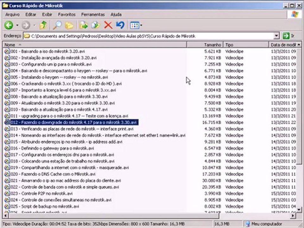
Task: Click icon of 011 - upgrading file
Action: [x=7, y=116]
